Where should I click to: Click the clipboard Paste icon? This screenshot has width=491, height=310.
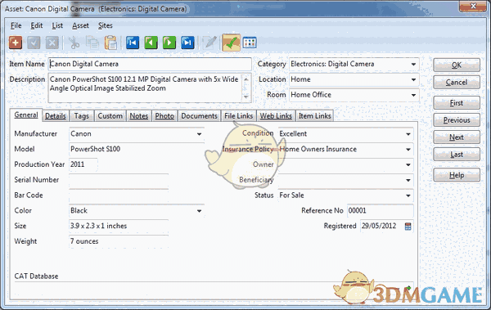pos(110,43)
